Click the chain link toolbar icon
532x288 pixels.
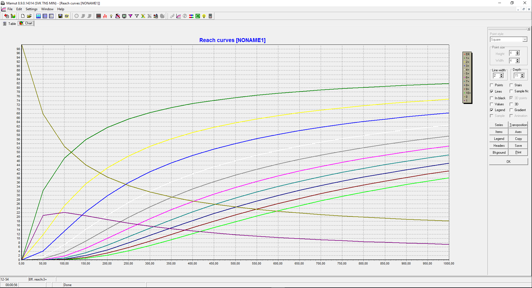point(172,16)
